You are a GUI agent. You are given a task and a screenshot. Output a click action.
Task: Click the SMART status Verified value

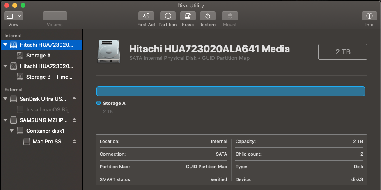coord(219,180)
